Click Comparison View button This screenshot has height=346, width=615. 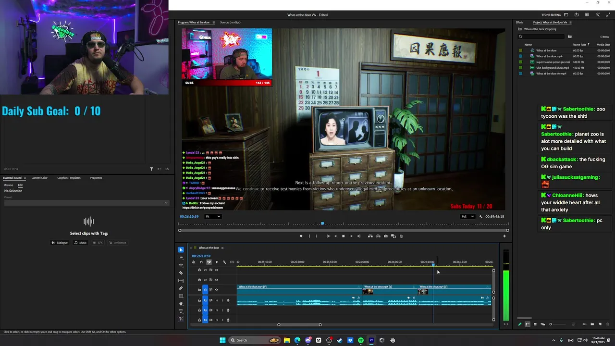point(393,236)
